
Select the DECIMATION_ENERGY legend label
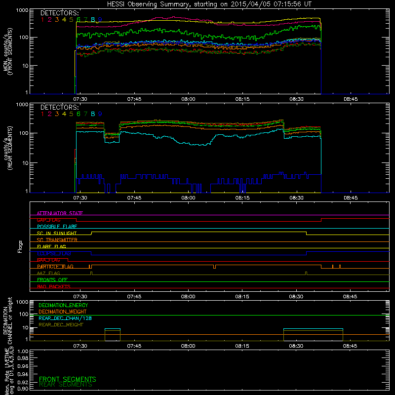pyautogui.click(x=63, y=305)
